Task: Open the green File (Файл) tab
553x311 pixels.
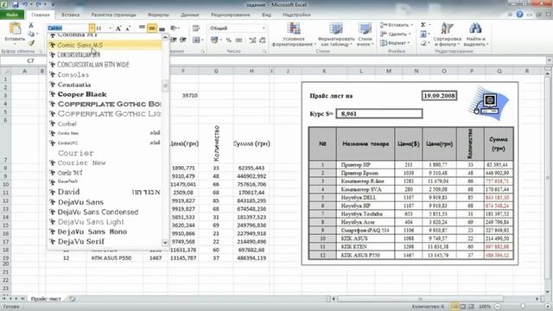Action: point(12,15)
